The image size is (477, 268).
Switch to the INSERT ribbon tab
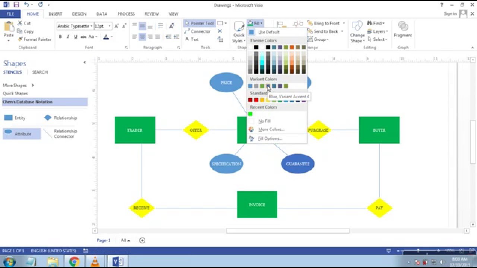point(55,14)
